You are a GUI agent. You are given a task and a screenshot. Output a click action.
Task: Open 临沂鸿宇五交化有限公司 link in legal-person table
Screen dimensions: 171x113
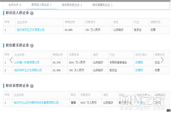click(31, 30)
